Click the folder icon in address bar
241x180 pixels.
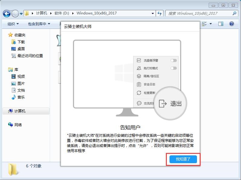tap(27, 13)
